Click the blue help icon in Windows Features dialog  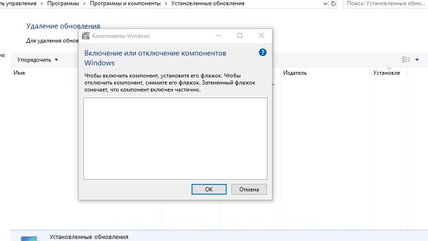pyautogui.click(x=262, y=52)
